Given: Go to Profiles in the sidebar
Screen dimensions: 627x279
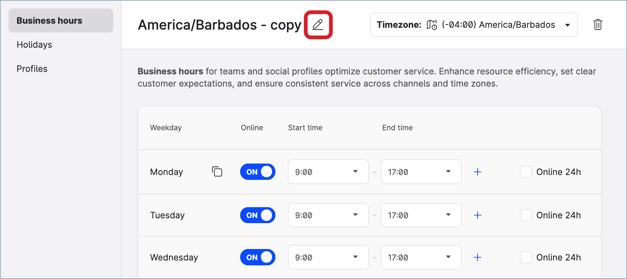Looking at the screenshot, I should coord(32,69).
